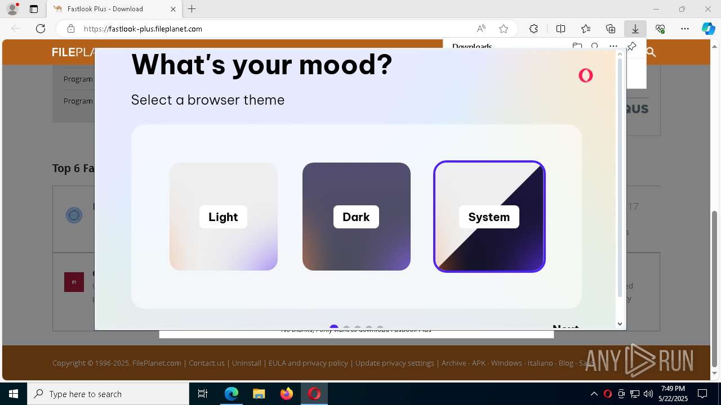Click the installer scrollbar down arrow
The width and height of the screenshot is (721, 405).
[620, 323]
